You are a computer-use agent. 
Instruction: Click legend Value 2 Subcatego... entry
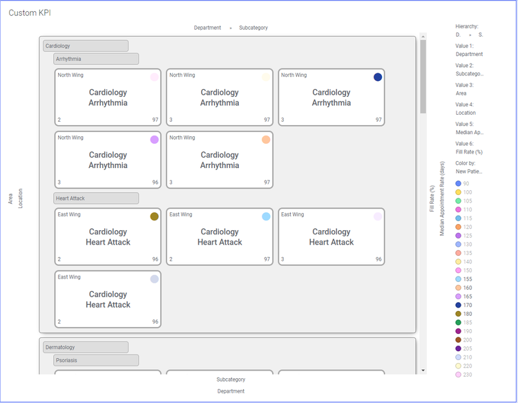tap(470, 74)
